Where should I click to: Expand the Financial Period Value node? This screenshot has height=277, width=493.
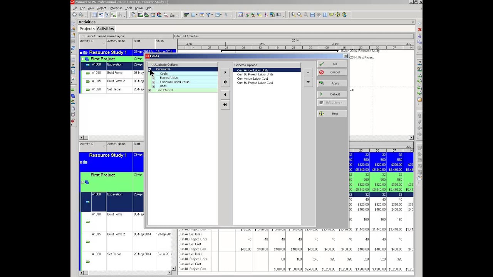pyautogui.click(x=153, y=82)
